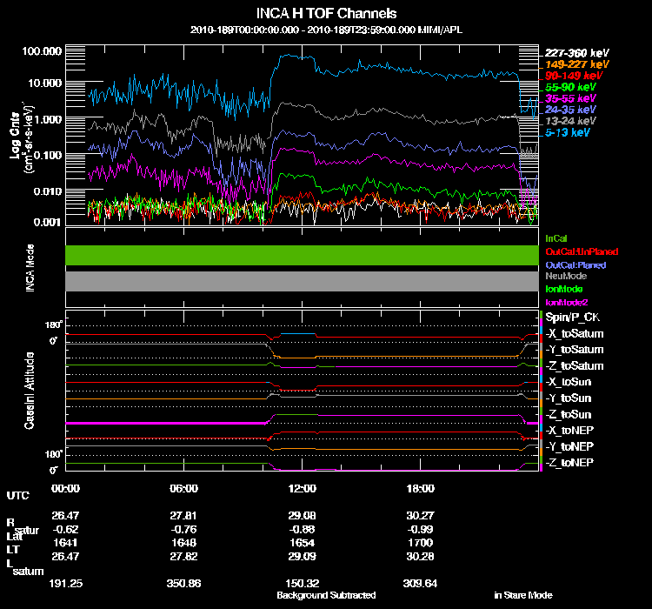Click the gray band in INCA Mode panel
Image resolution: width=652 pixels, height=609 pixels.
[302, 281]
